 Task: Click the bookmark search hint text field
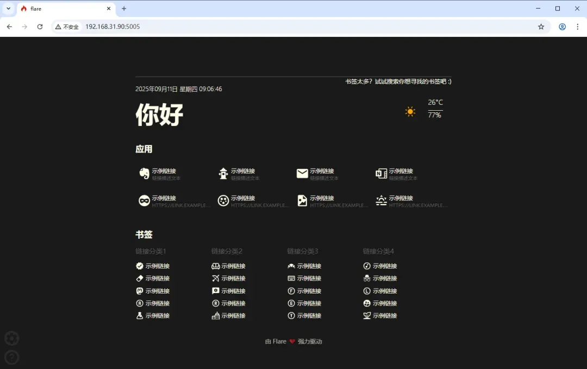point(398,81)
